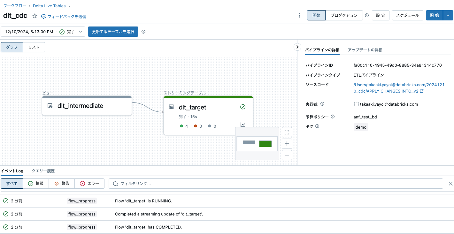
Task: Filter event log by エラー
Action: [x=89, y=184]
